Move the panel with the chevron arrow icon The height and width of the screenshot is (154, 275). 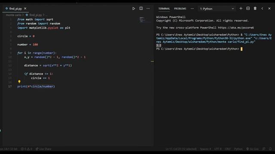(262, 9)
